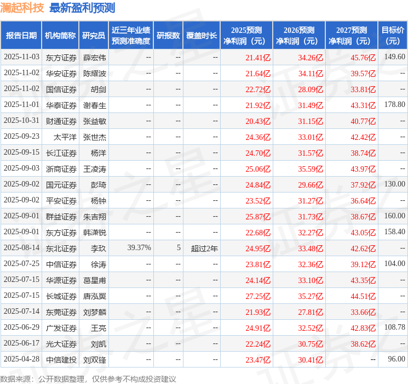The width and height of the screenshot is (408, 384).
Task: Click analyst 王凌涛
Action: point(94,169)
